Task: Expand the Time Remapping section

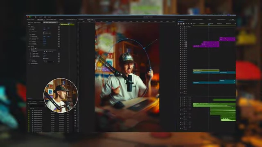Action: pyautogui.click(x=28, y=64)
